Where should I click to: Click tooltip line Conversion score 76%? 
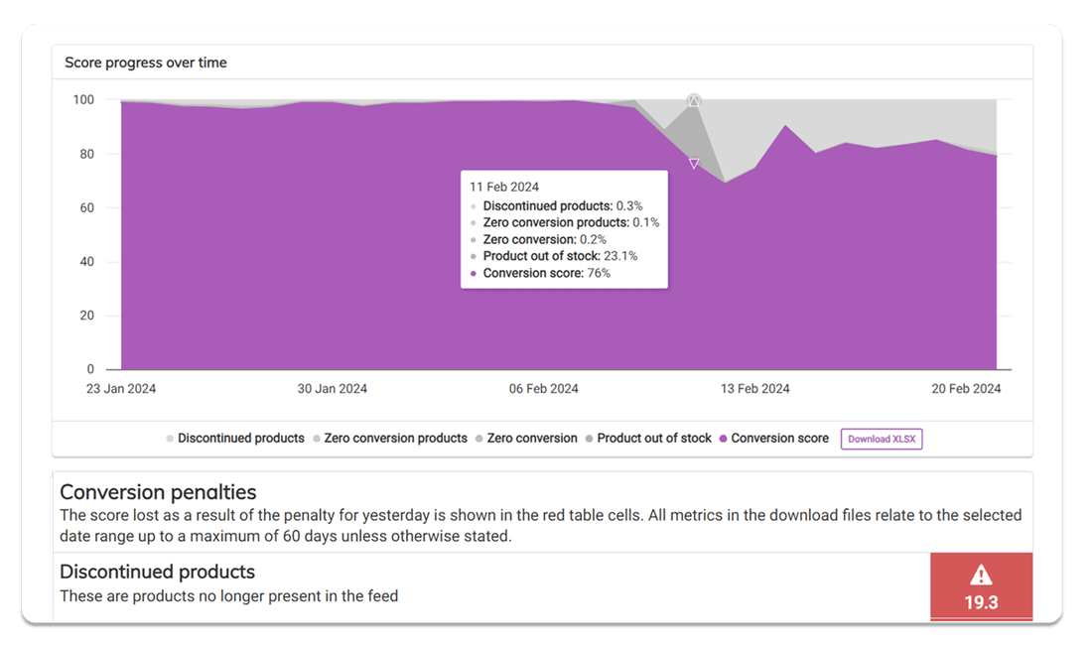[546, 273]
